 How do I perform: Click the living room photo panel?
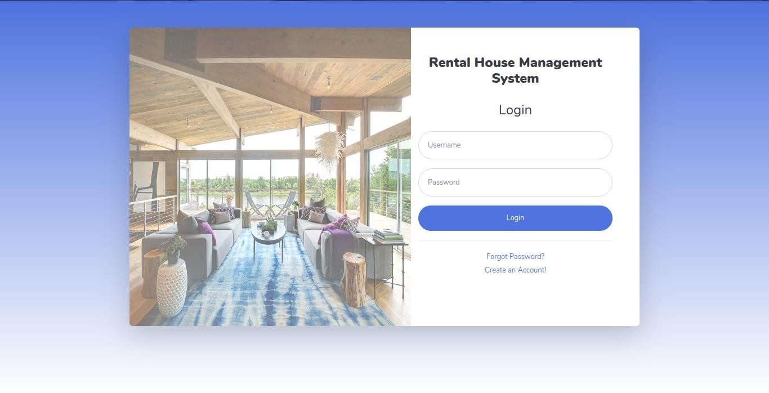pos(270,176)
